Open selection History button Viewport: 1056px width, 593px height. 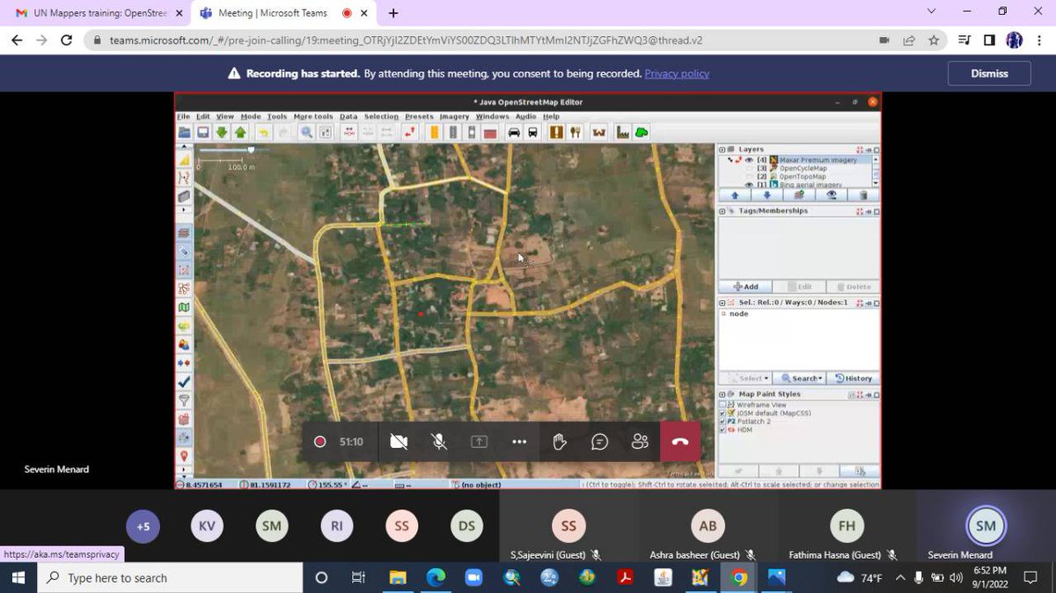(x=854, y=378)
